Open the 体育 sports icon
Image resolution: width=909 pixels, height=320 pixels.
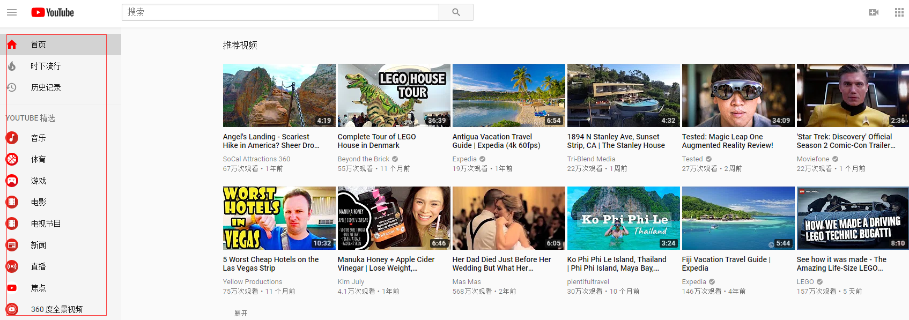coord(12,159)
